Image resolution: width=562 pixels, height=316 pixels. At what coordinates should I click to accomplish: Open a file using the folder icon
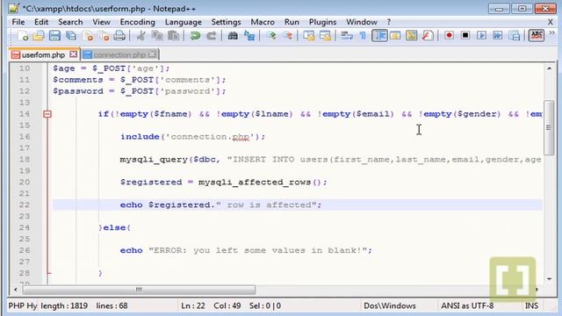[39, 36]
